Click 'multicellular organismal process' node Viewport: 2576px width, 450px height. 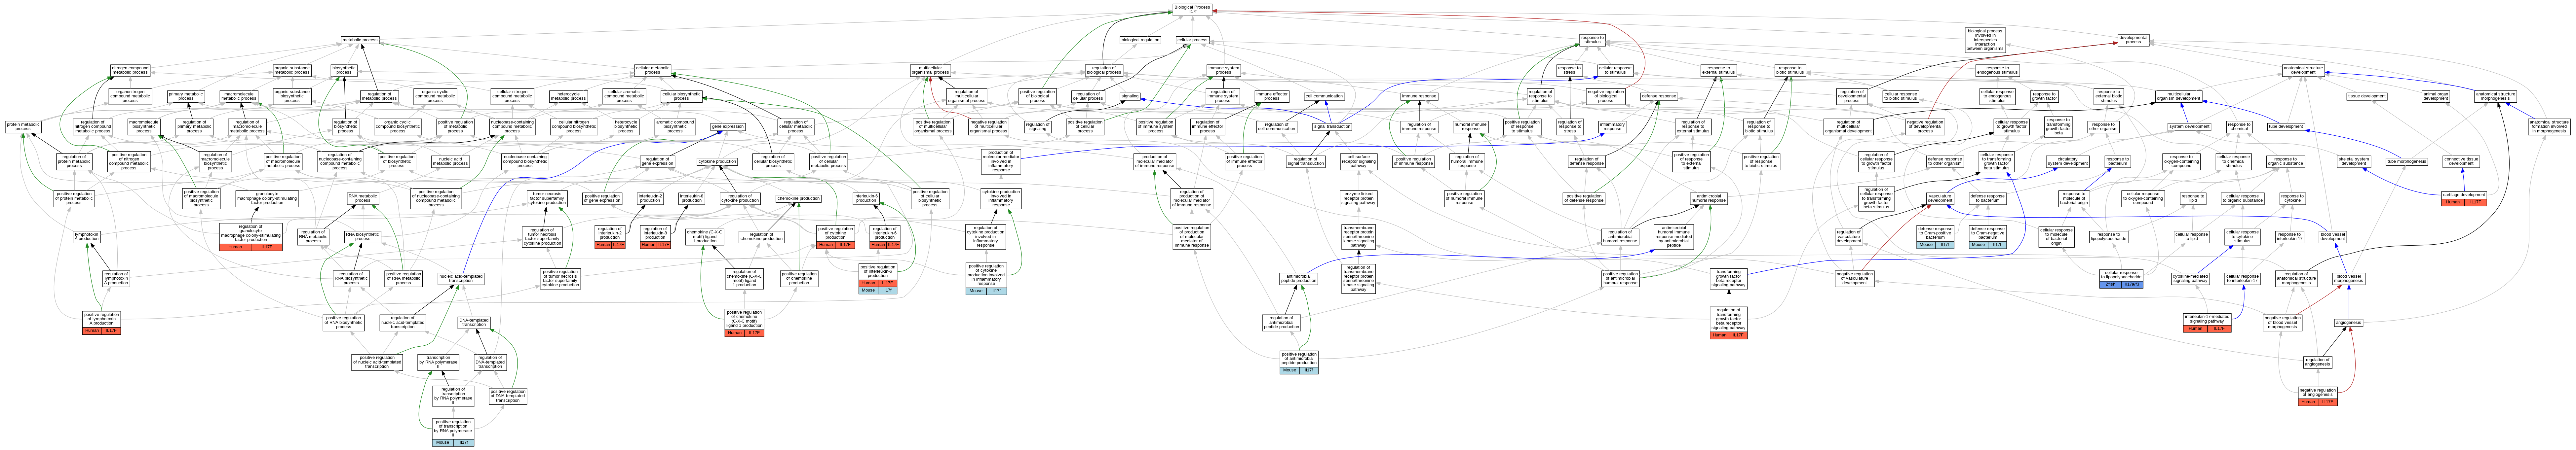click(x=930, y=70)
